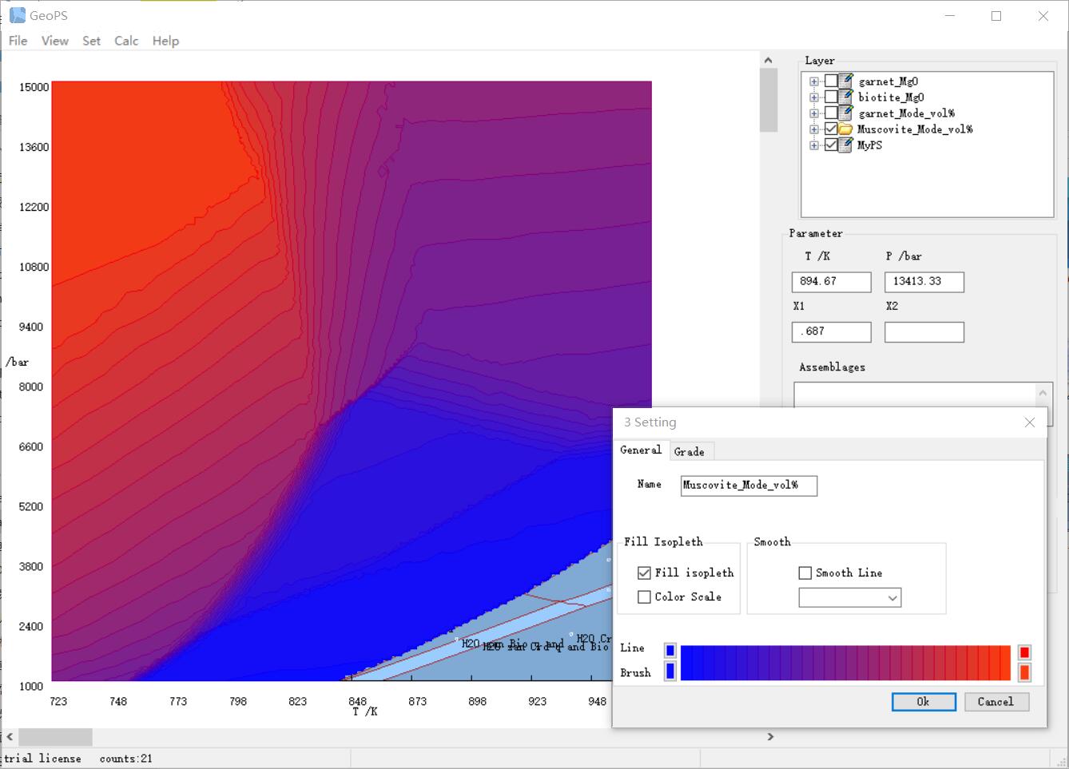Click the Muscovite_Mode_vol% folder icon
Screen dimensions: 1069x769
845,129
